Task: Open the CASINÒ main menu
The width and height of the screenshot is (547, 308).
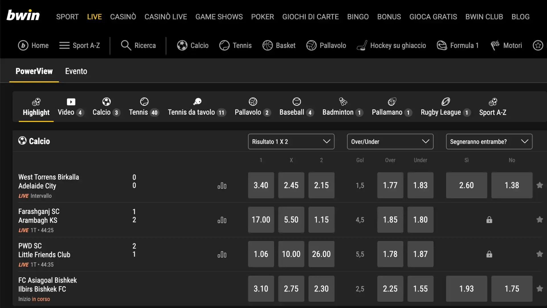Action: [x=123, y=17]
